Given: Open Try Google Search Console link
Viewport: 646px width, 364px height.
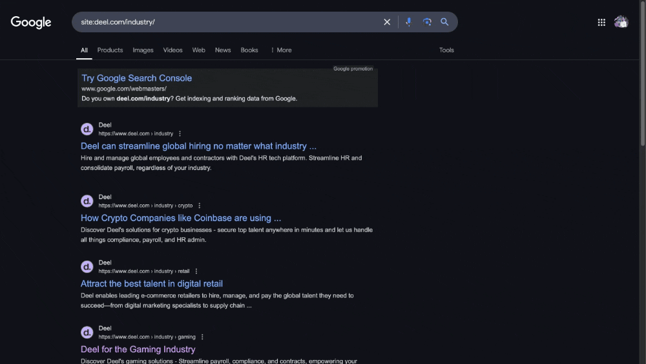Looking at the screenshot, I should [x=136, y=78].
